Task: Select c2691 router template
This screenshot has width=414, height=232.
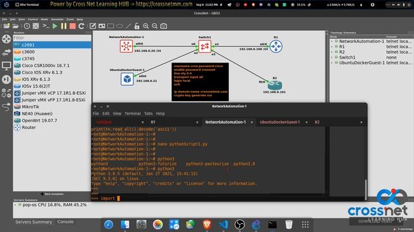Action: 52,45
